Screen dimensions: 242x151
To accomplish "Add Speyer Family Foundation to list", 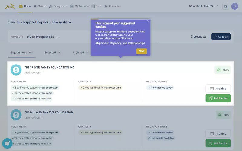I will pyautogui.click(x=218, y=98).
